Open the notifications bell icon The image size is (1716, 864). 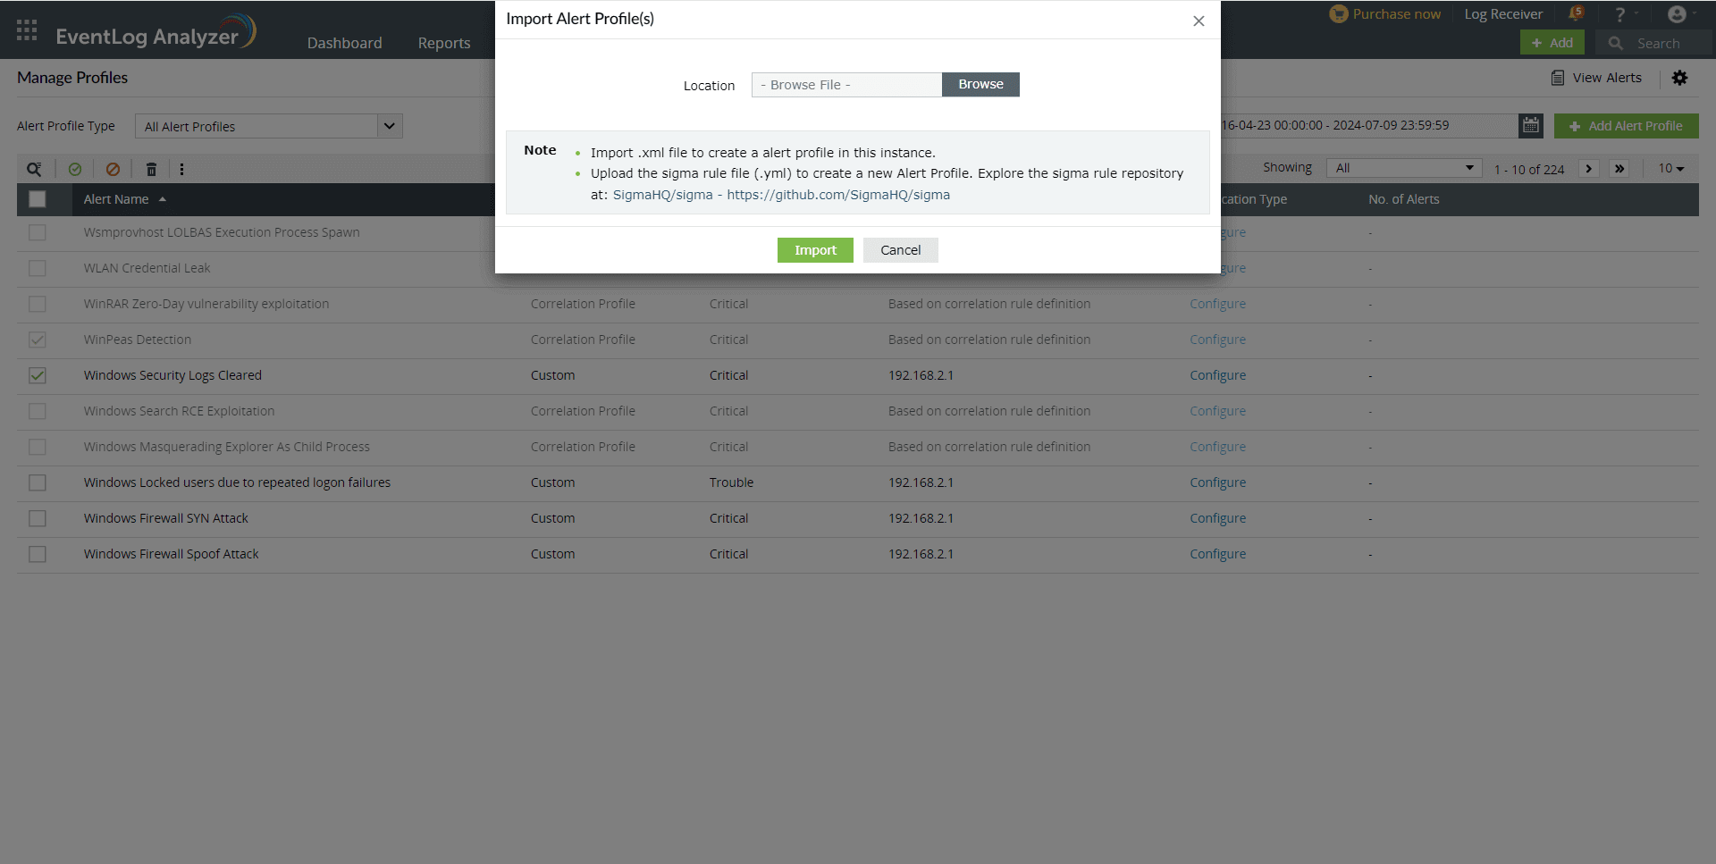tap(1576, 14)
